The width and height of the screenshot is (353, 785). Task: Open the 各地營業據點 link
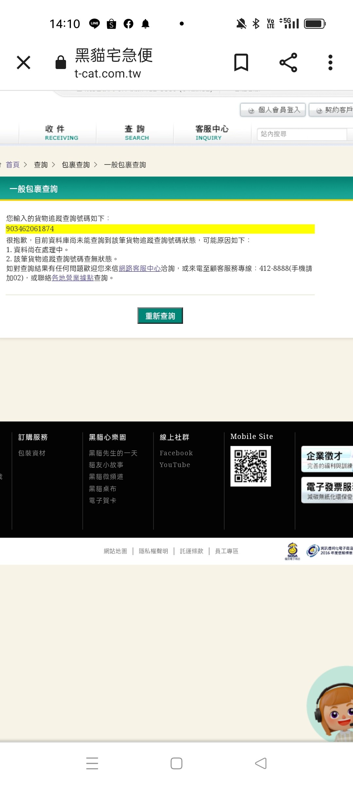click(73, 278)
